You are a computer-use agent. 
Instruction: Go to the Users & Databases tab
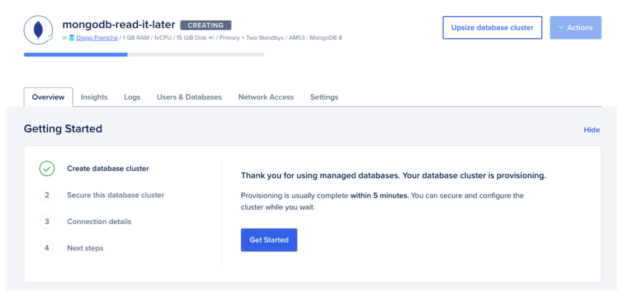189,97
